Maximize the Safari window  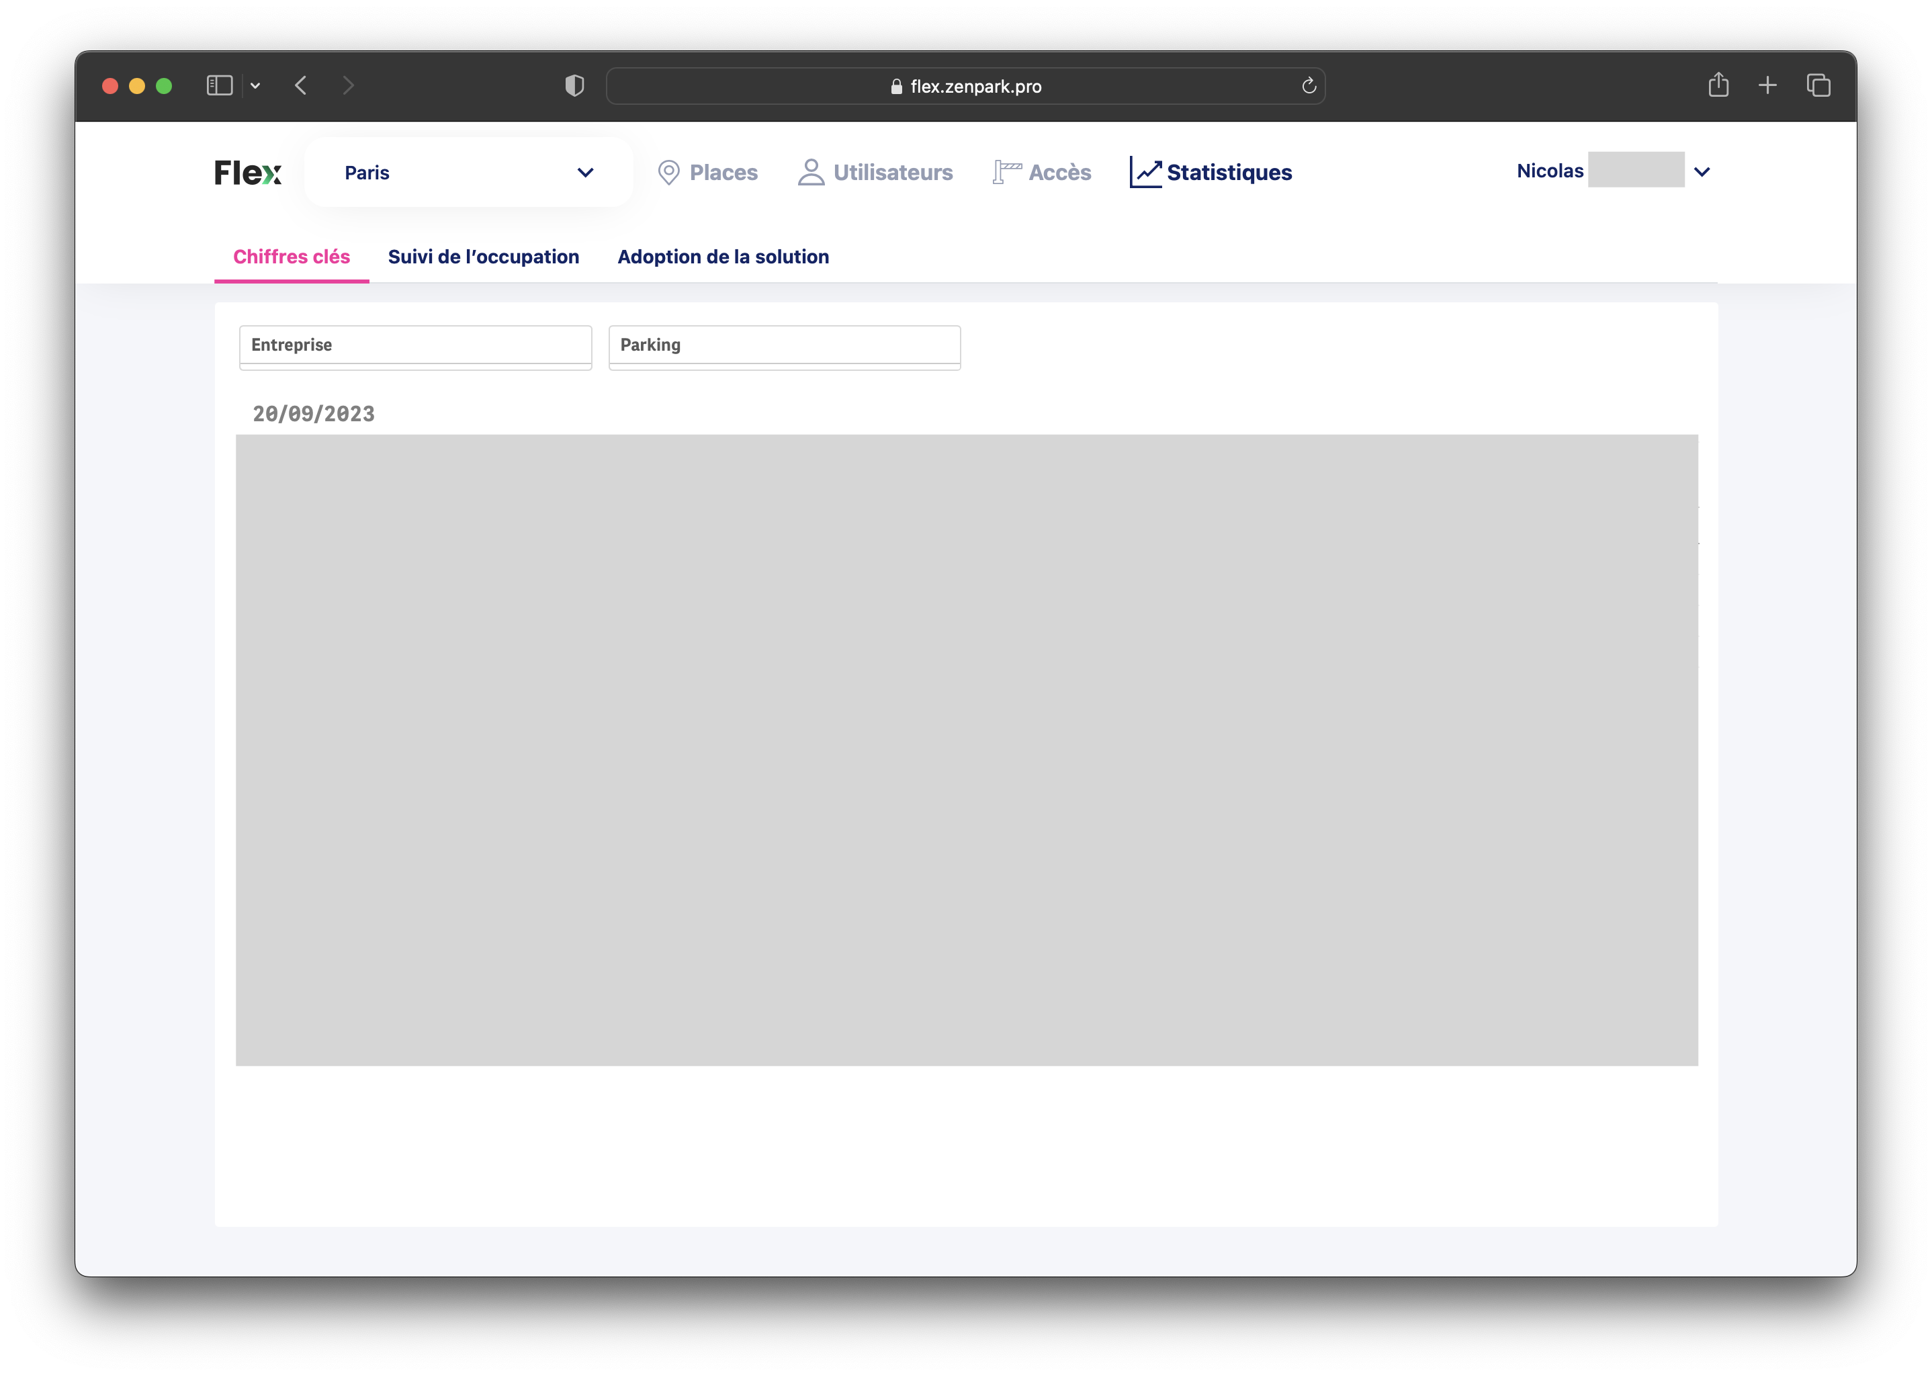(163, 85)
